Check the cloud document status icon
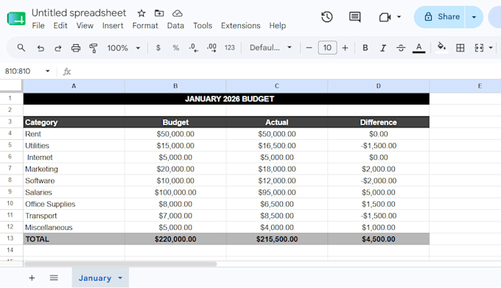Screen dimensions: 501x288 click(178, 13)
